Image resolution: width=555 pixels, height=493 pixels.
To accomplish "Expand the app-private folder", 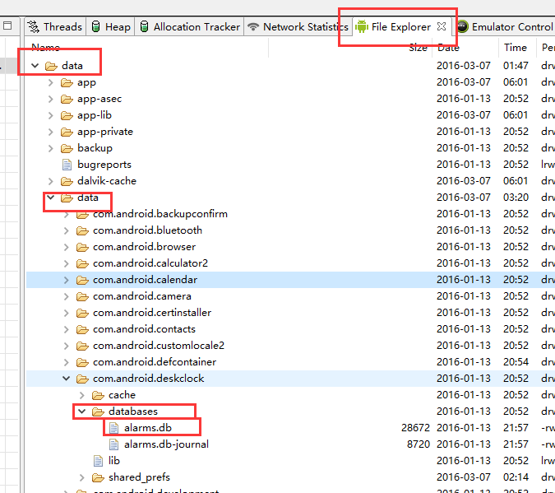I will coord(51,132).
